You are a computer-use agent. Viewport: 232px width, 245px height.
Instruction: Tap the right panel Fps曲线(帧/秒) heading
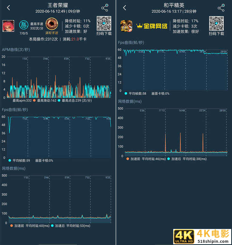click(131, 42)
